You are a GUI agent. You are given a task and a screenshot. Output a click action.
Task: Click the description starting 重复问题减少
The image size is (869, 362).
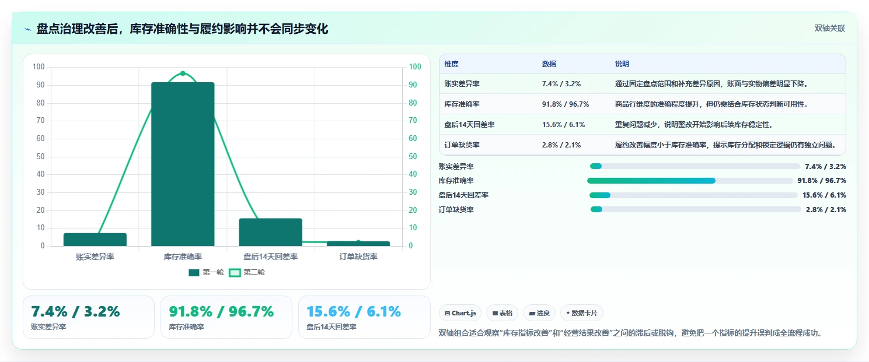(x=695, y=125)
